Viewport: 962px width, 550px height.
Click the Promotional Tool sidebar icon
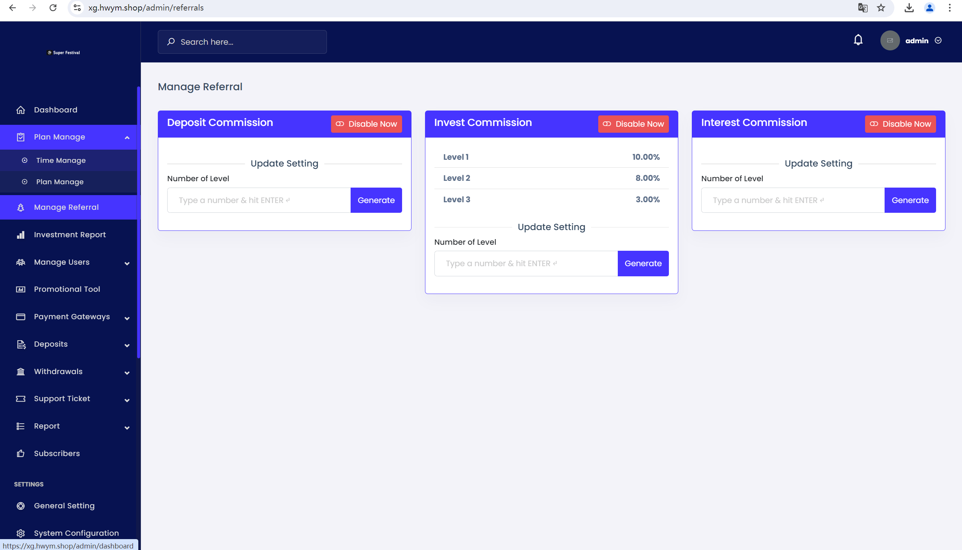tap(21, 289)
